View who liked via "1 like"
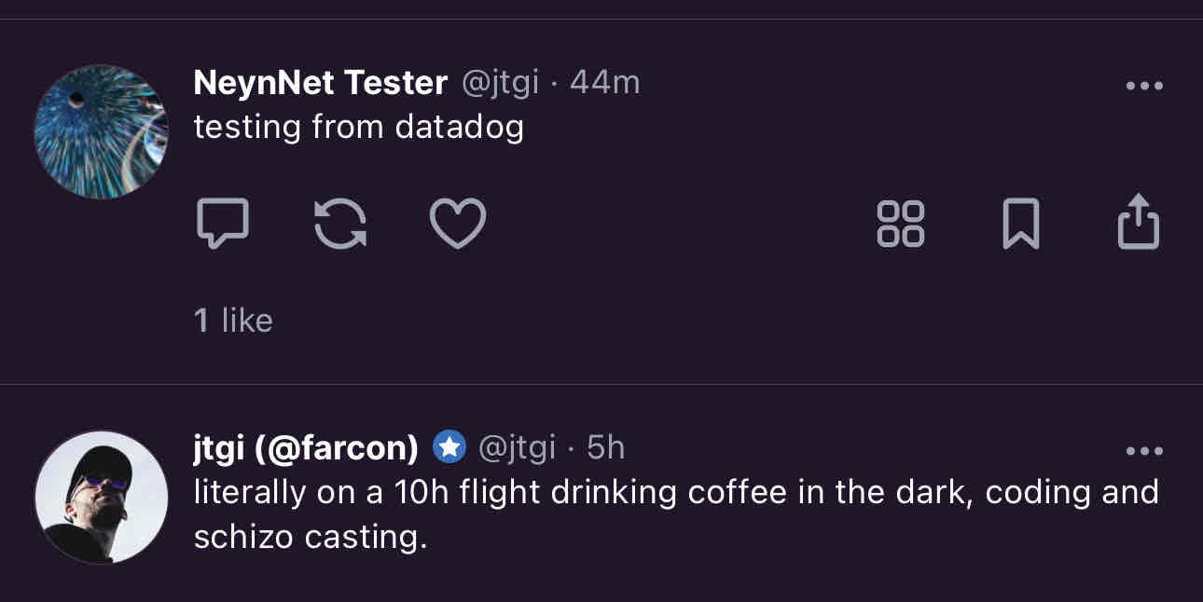 [233, 321]
